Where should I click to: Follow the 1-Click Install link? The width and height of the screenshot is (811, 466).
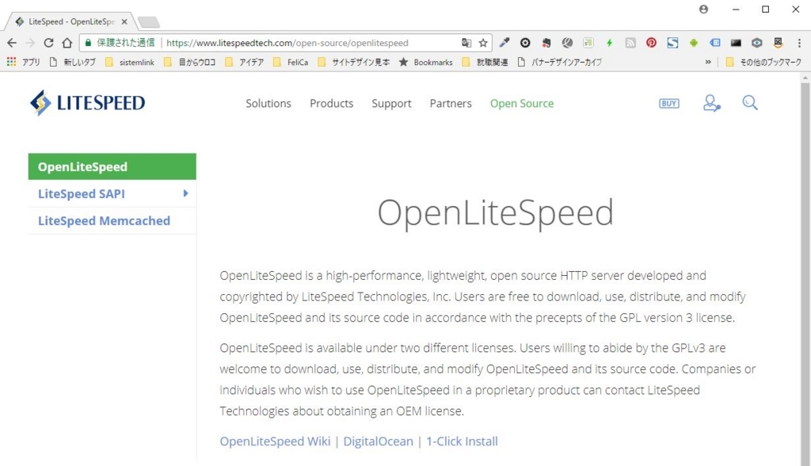pos(462,441)
